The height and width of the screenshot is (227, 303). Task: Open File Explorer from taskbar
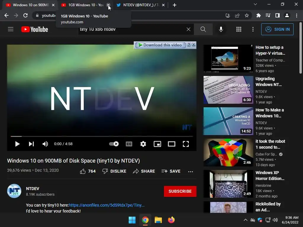158,220
